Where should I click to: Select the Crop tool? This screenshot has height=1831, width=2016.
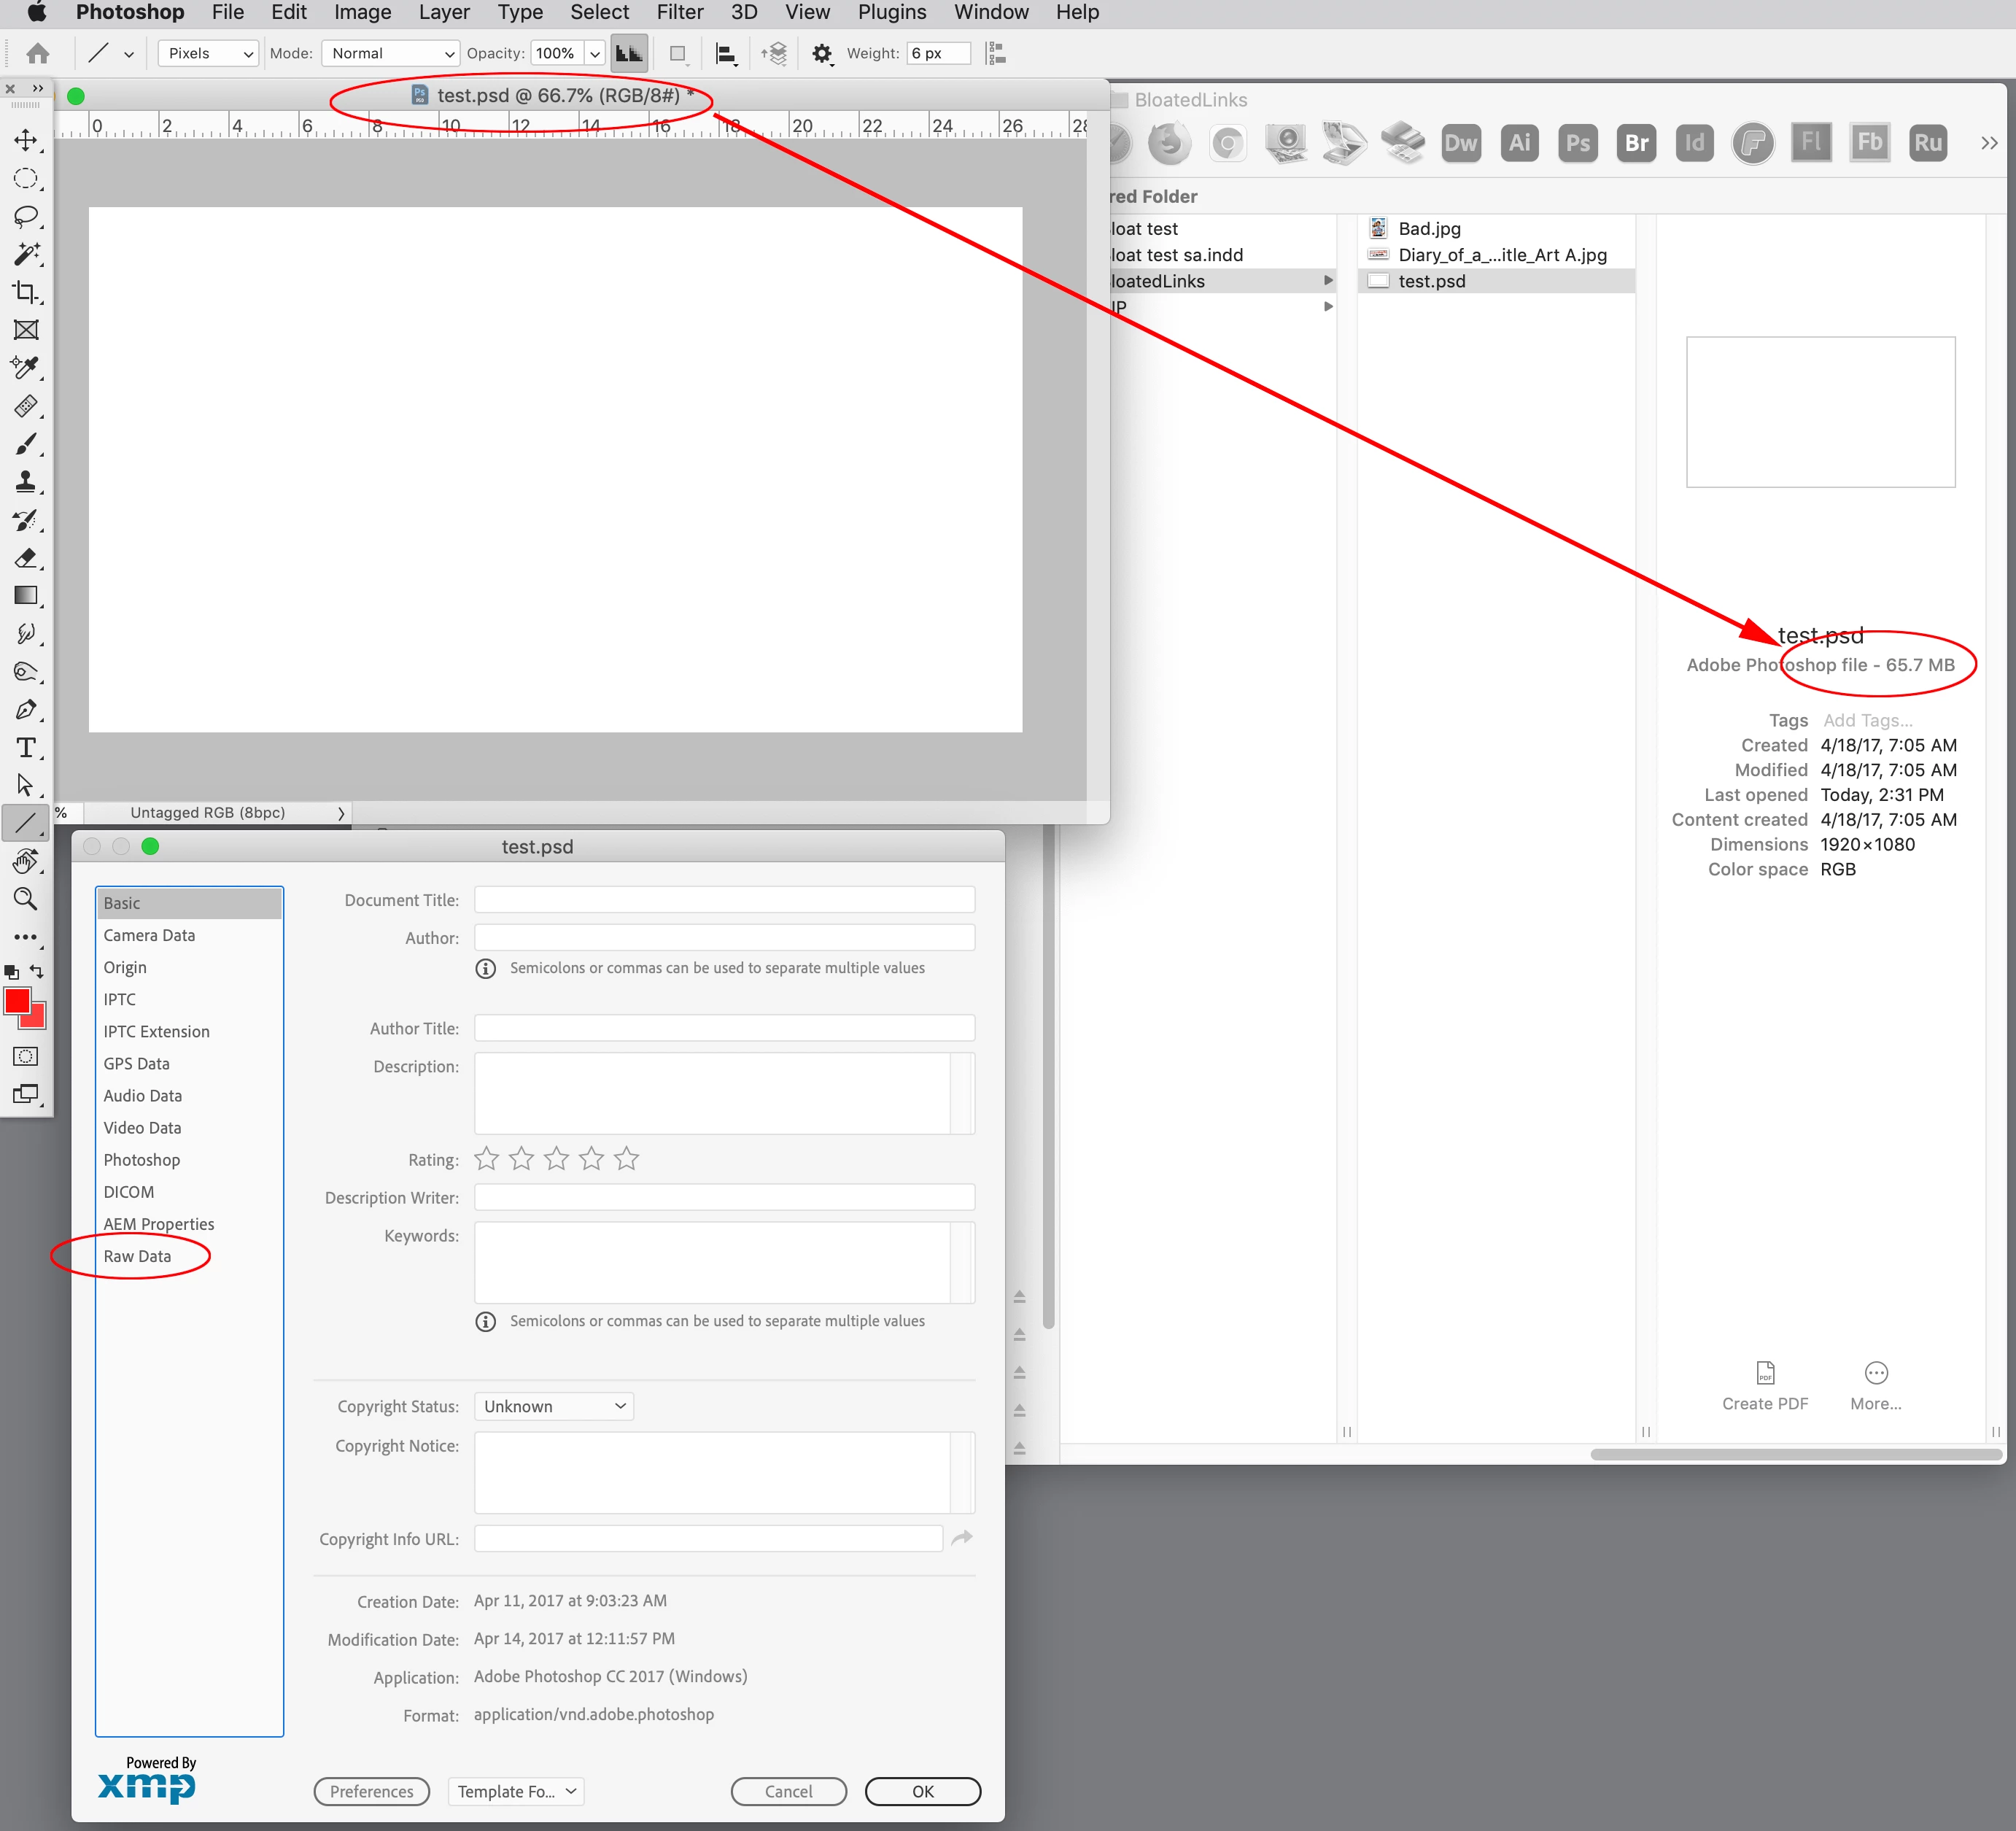(26, 292)
